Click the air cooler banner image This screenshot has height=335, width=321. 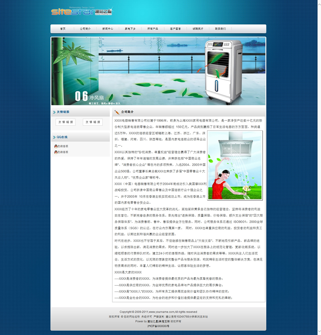158,71
